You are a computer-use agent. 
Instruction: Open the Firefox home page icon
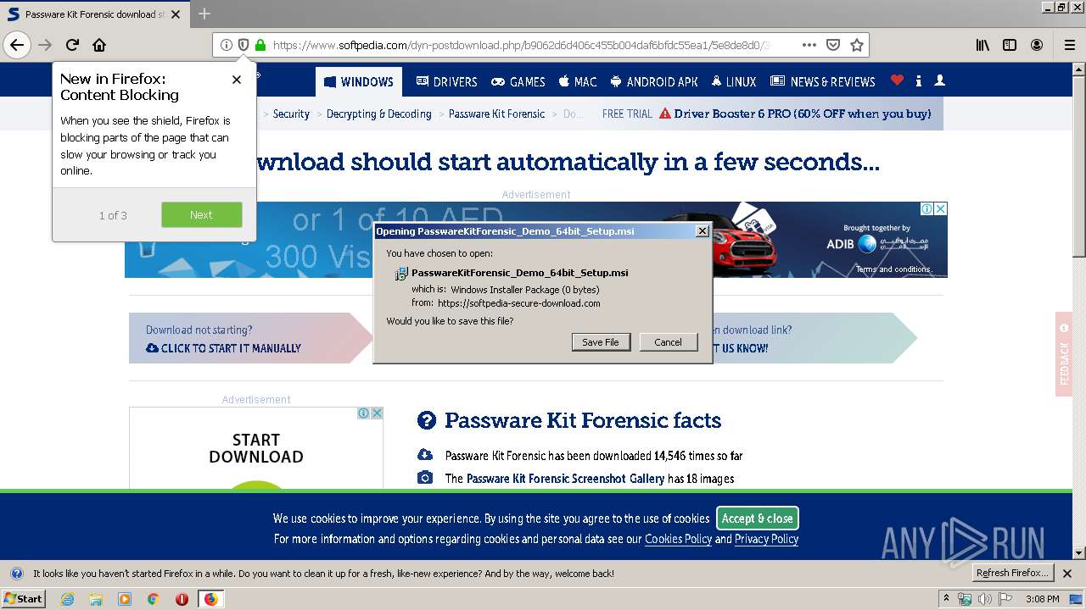(x=99, y=45)
